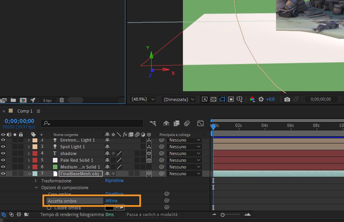The image size is (344, 222).
Task: Open the composition mini-flowchart icon
Action: [153, 123]
